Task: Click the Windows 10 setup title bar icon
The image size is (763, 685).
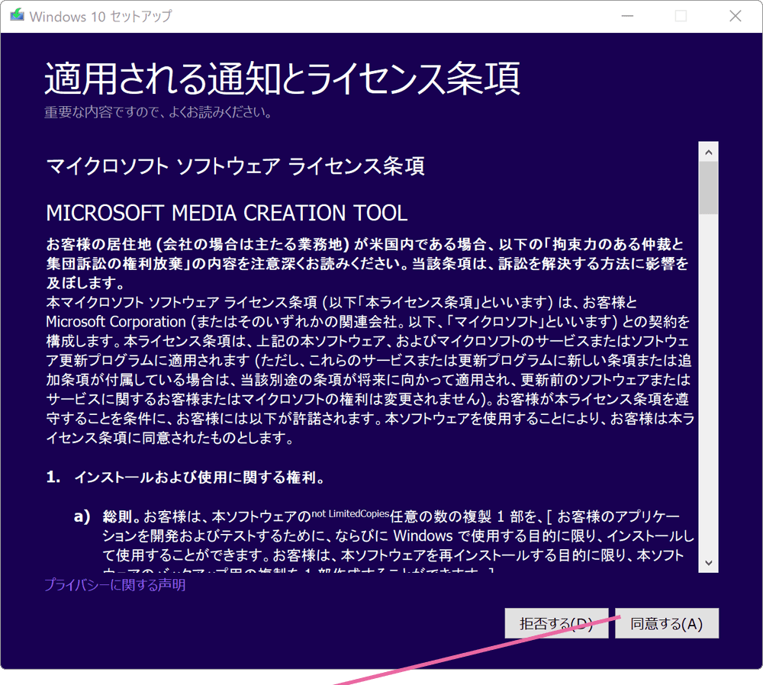Action: point(17,15)
